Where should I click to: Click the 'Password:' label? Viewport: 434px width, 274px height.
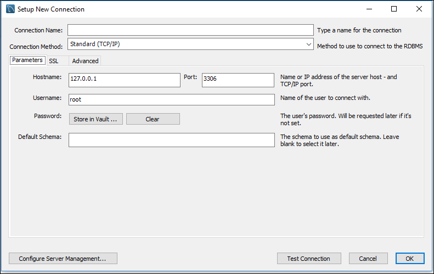[48, 116]
